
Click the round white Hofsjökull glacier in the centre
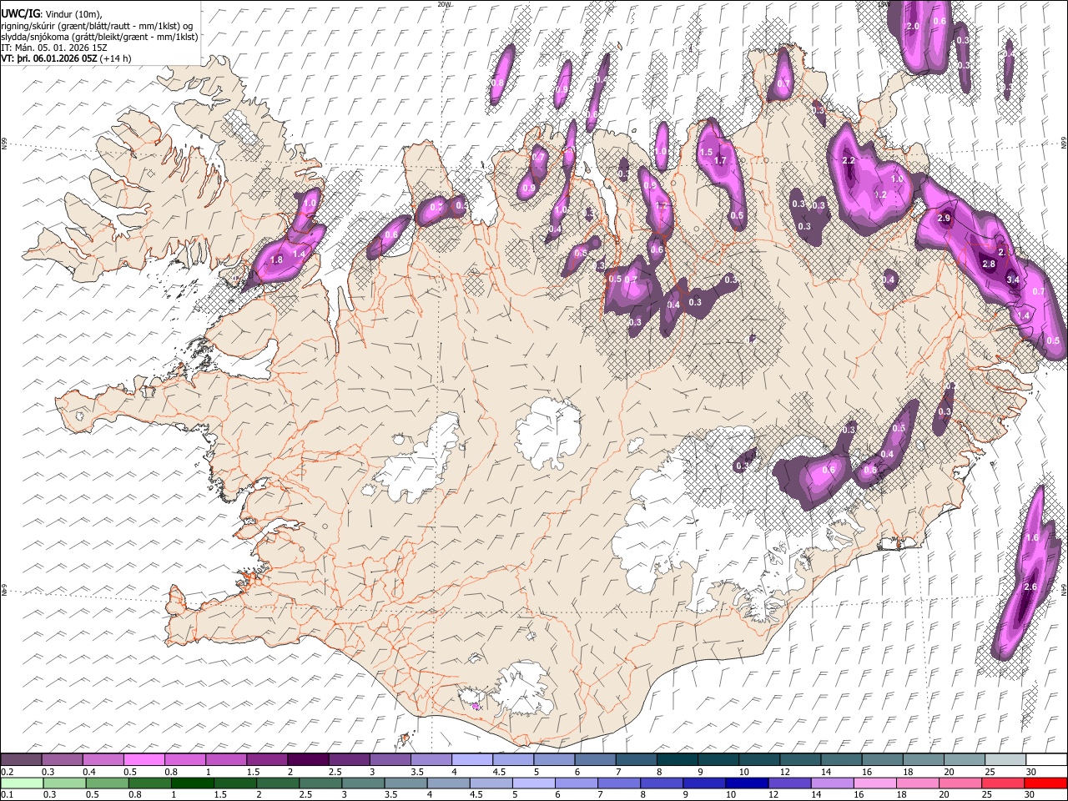point(548,432)
